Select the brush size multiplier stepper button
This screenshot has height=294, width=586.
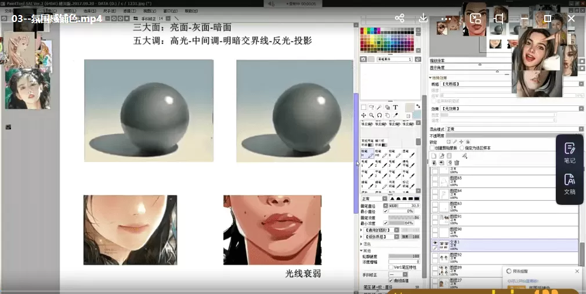385,205
